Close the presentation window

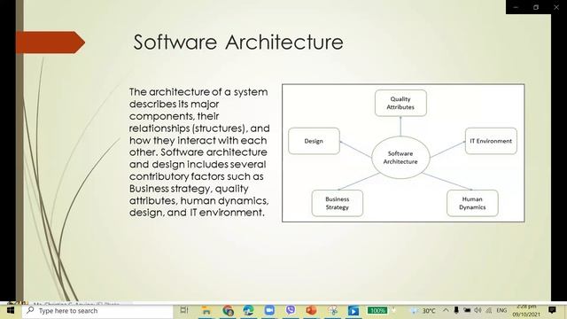tap(556, 7)
